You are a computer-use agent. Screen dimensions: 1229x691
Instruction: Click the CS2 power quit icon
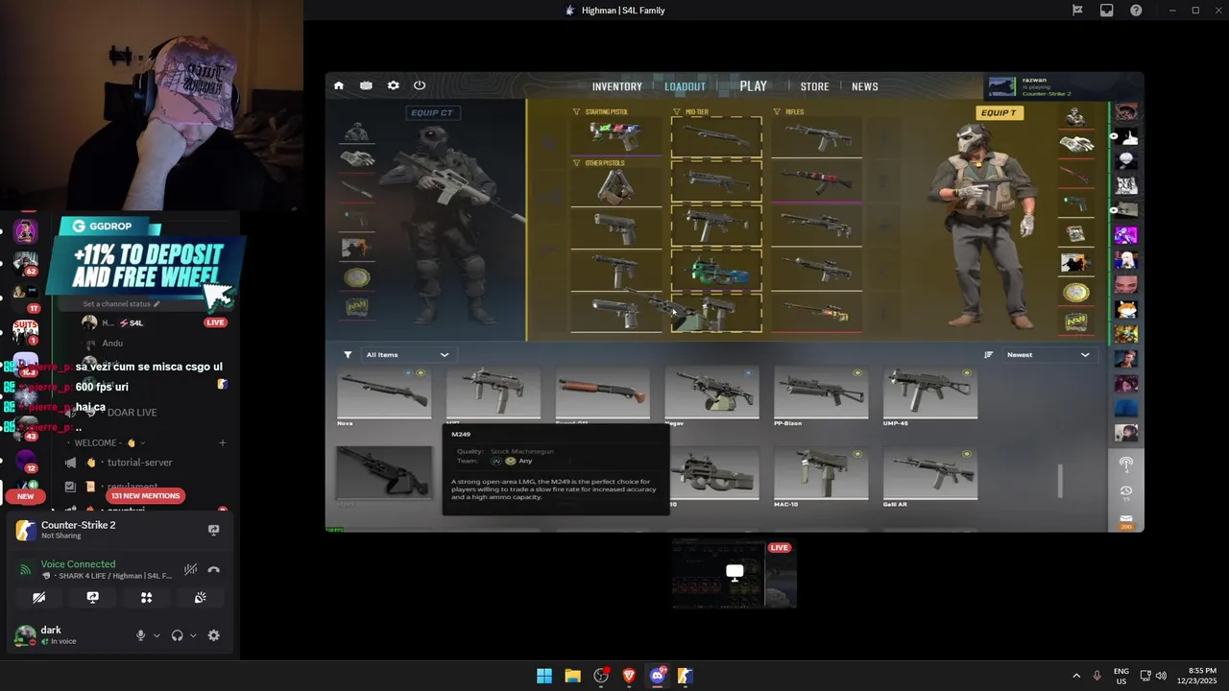coord(420,85)
